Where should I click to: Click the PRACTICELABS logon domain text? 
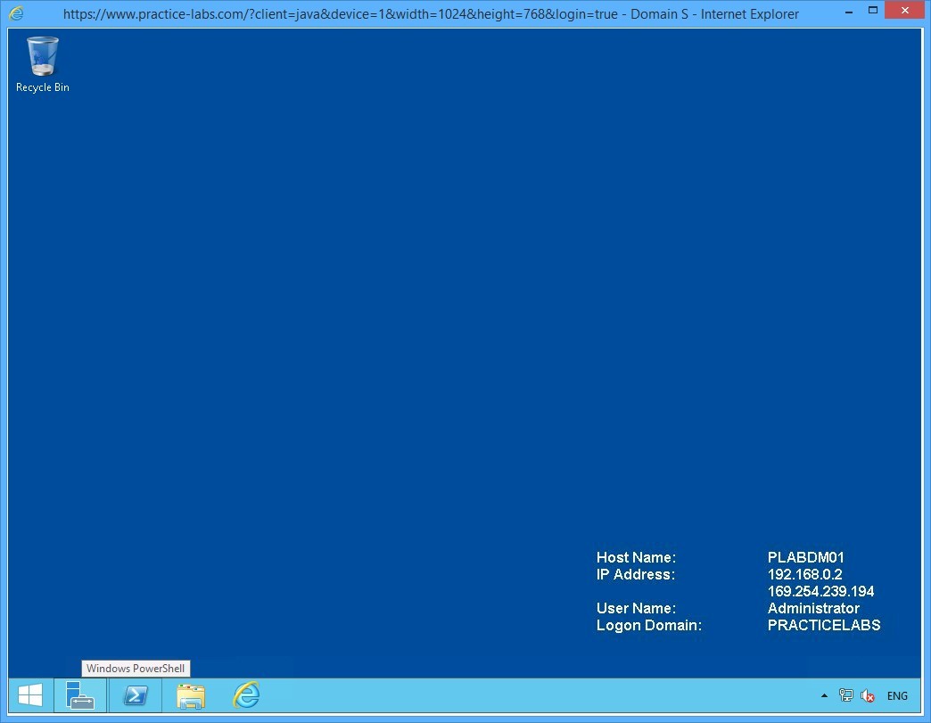pos(823,625)
